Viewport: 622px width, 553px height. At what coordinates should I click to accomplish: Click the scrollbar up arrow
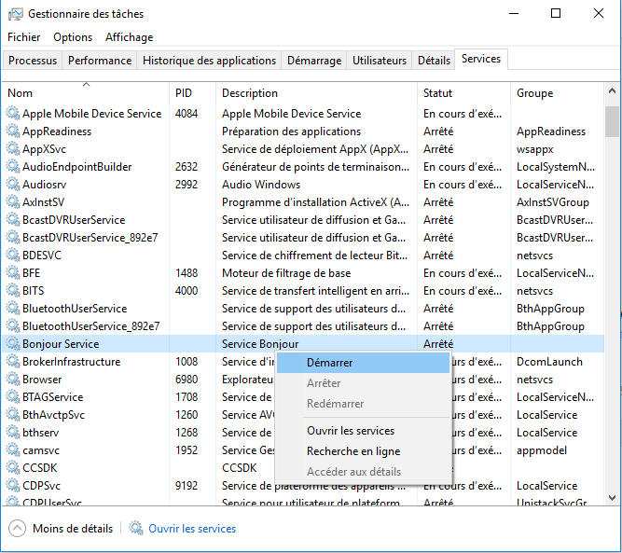pyautogui.click(x=612, y=91)
